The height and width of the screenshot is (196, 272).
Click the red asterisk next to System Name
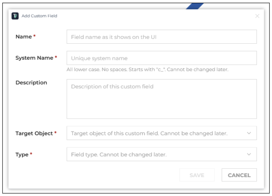pyautogui.click(x=56, y=57)
